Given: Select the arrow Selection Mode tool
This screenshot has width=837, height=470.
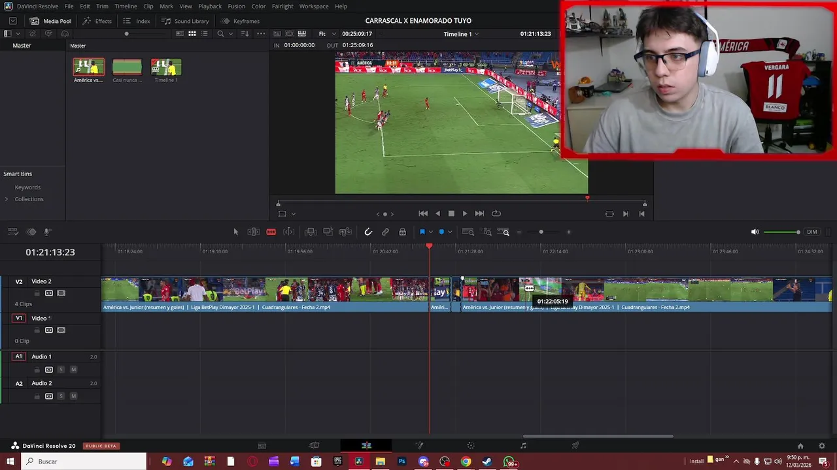Looking at the screenshot, I should 236,232.
